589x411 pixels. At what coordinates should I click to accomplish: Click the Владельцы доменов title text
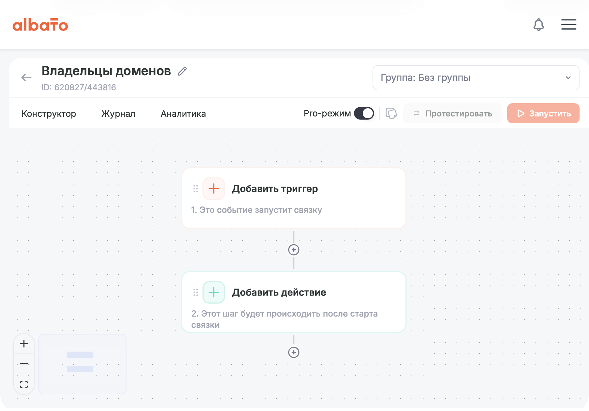coord(106,71)
